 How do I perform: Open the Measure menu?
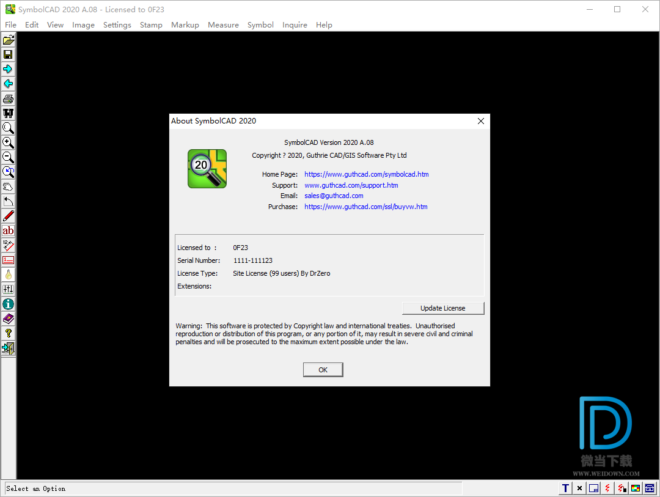coord(223,25)
